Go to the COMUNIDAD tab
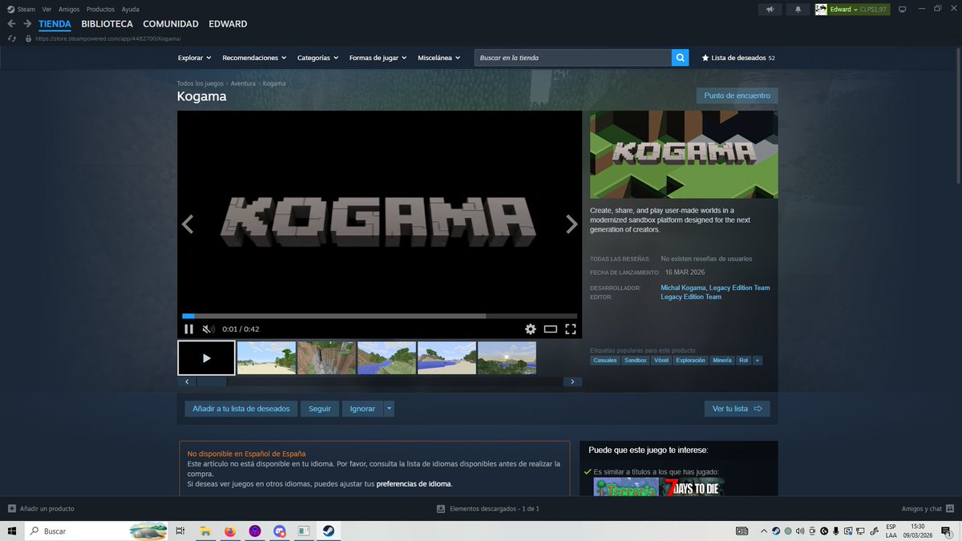Viewport: 962px width, 541px height. pos(171,24)
